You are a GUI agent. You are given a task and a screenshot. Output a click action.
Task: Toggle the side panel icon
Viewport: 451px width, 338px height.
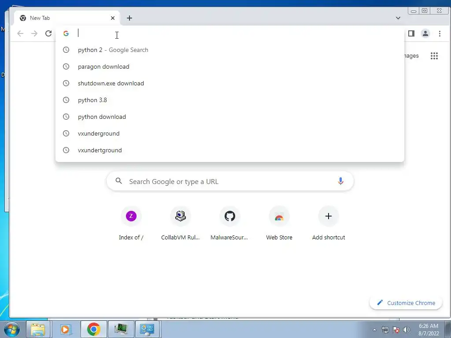pyautogui.click(x=411, y=33)
